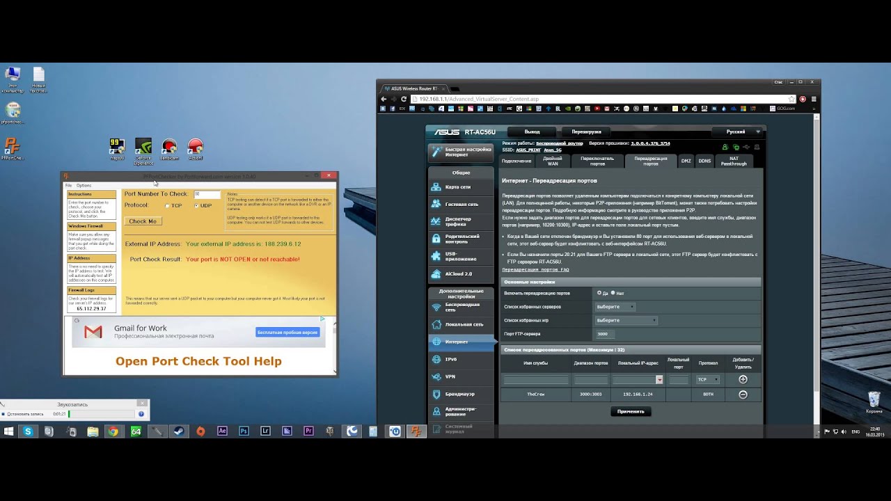Enable port forwarding by selecting Да
891x501 pixels.
pyautogui.click(x=599, y=293)
